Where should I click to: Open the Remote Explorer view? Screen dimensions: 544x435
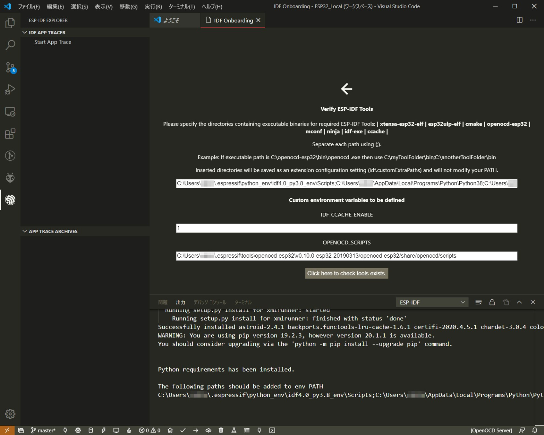[10, 111]
